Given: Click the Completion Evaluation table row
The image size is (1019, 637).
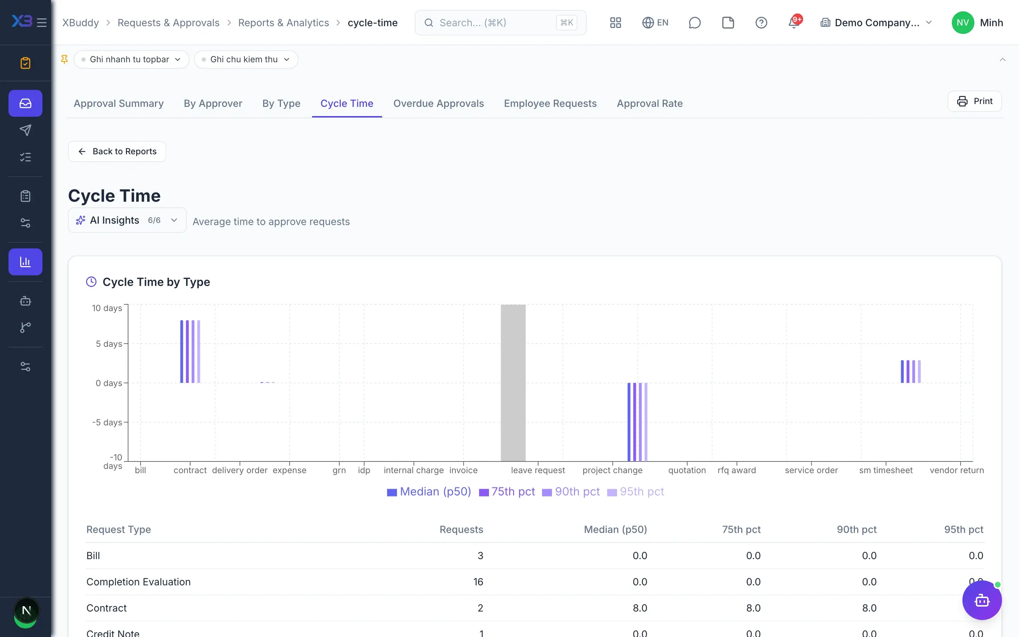Looking at the screenshot, I should click(x=535, y=582).
